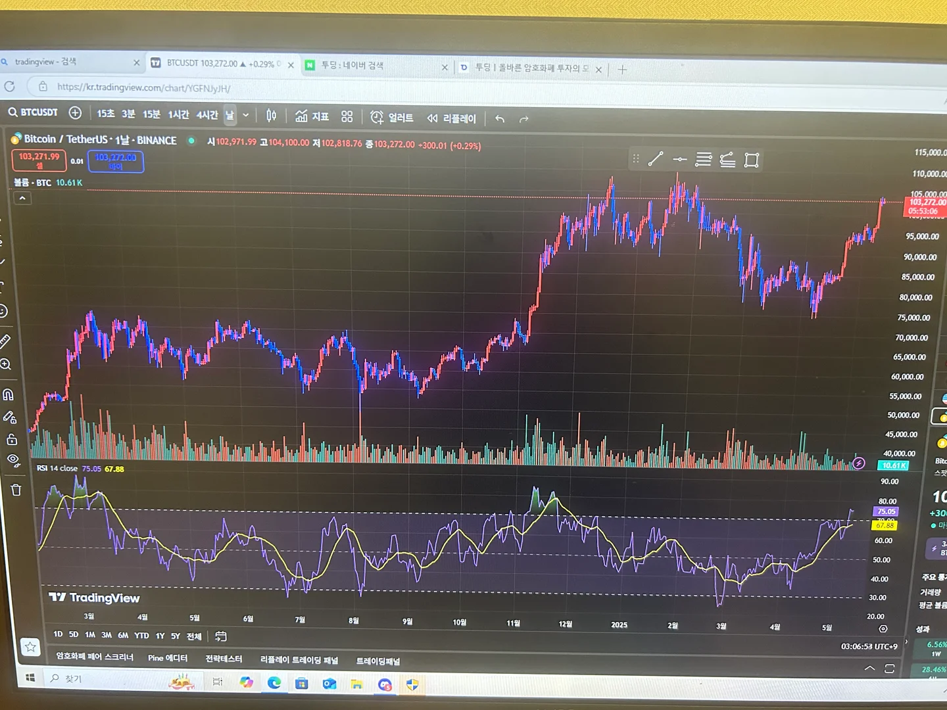
Task: Select the horizontal line drawing tool
Action: 680,159
